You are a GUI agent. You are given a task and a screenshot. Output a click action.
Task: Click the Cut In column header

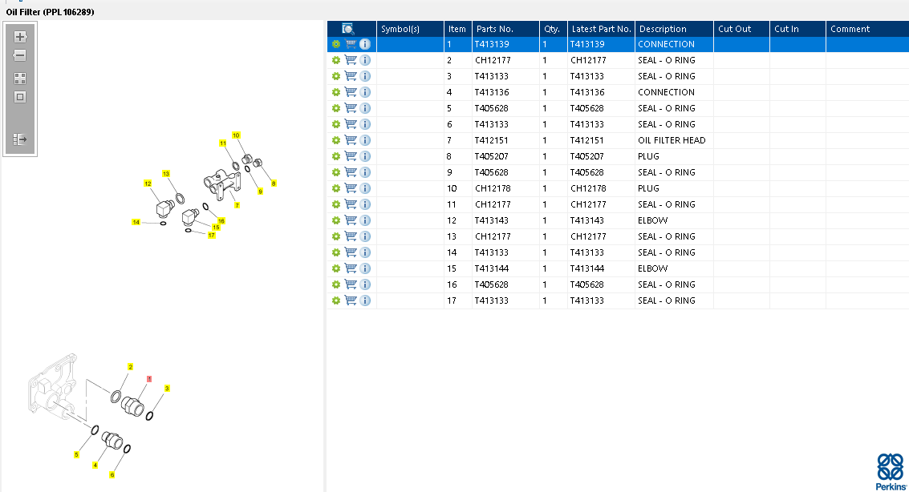[797, 29]
